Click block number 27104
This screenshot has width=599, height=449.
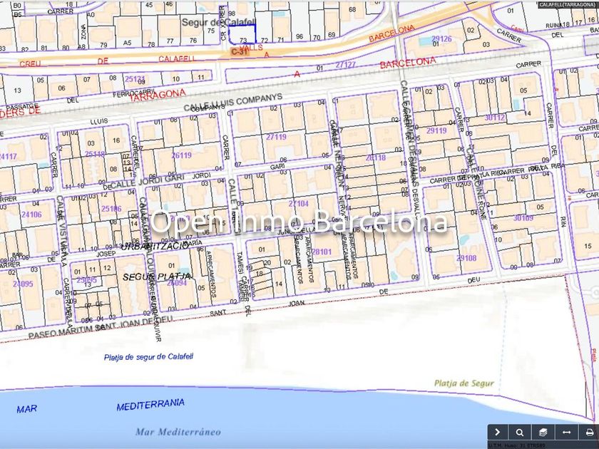coord(298,204)
